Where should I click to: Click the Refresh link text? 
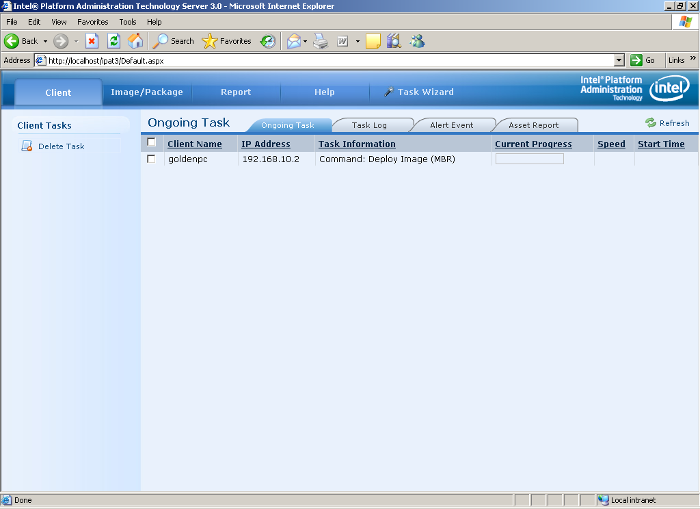coord(674,123)
